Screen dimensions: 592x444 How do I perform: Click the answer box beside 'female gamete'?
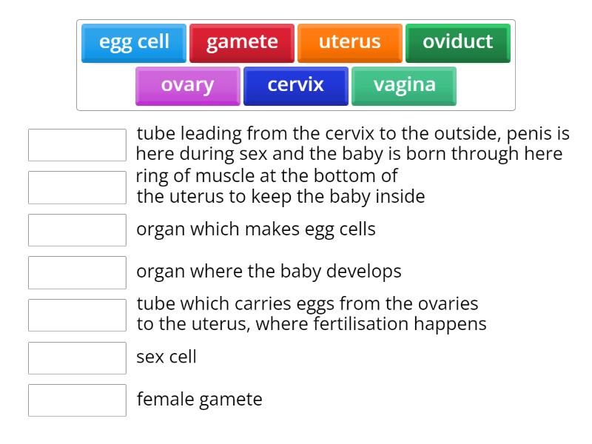click(x=77, y=400)
